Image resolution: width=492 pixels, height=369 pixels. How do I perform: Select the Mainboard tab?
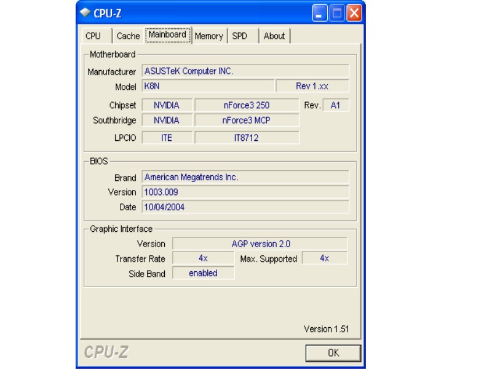coord(168,35)
